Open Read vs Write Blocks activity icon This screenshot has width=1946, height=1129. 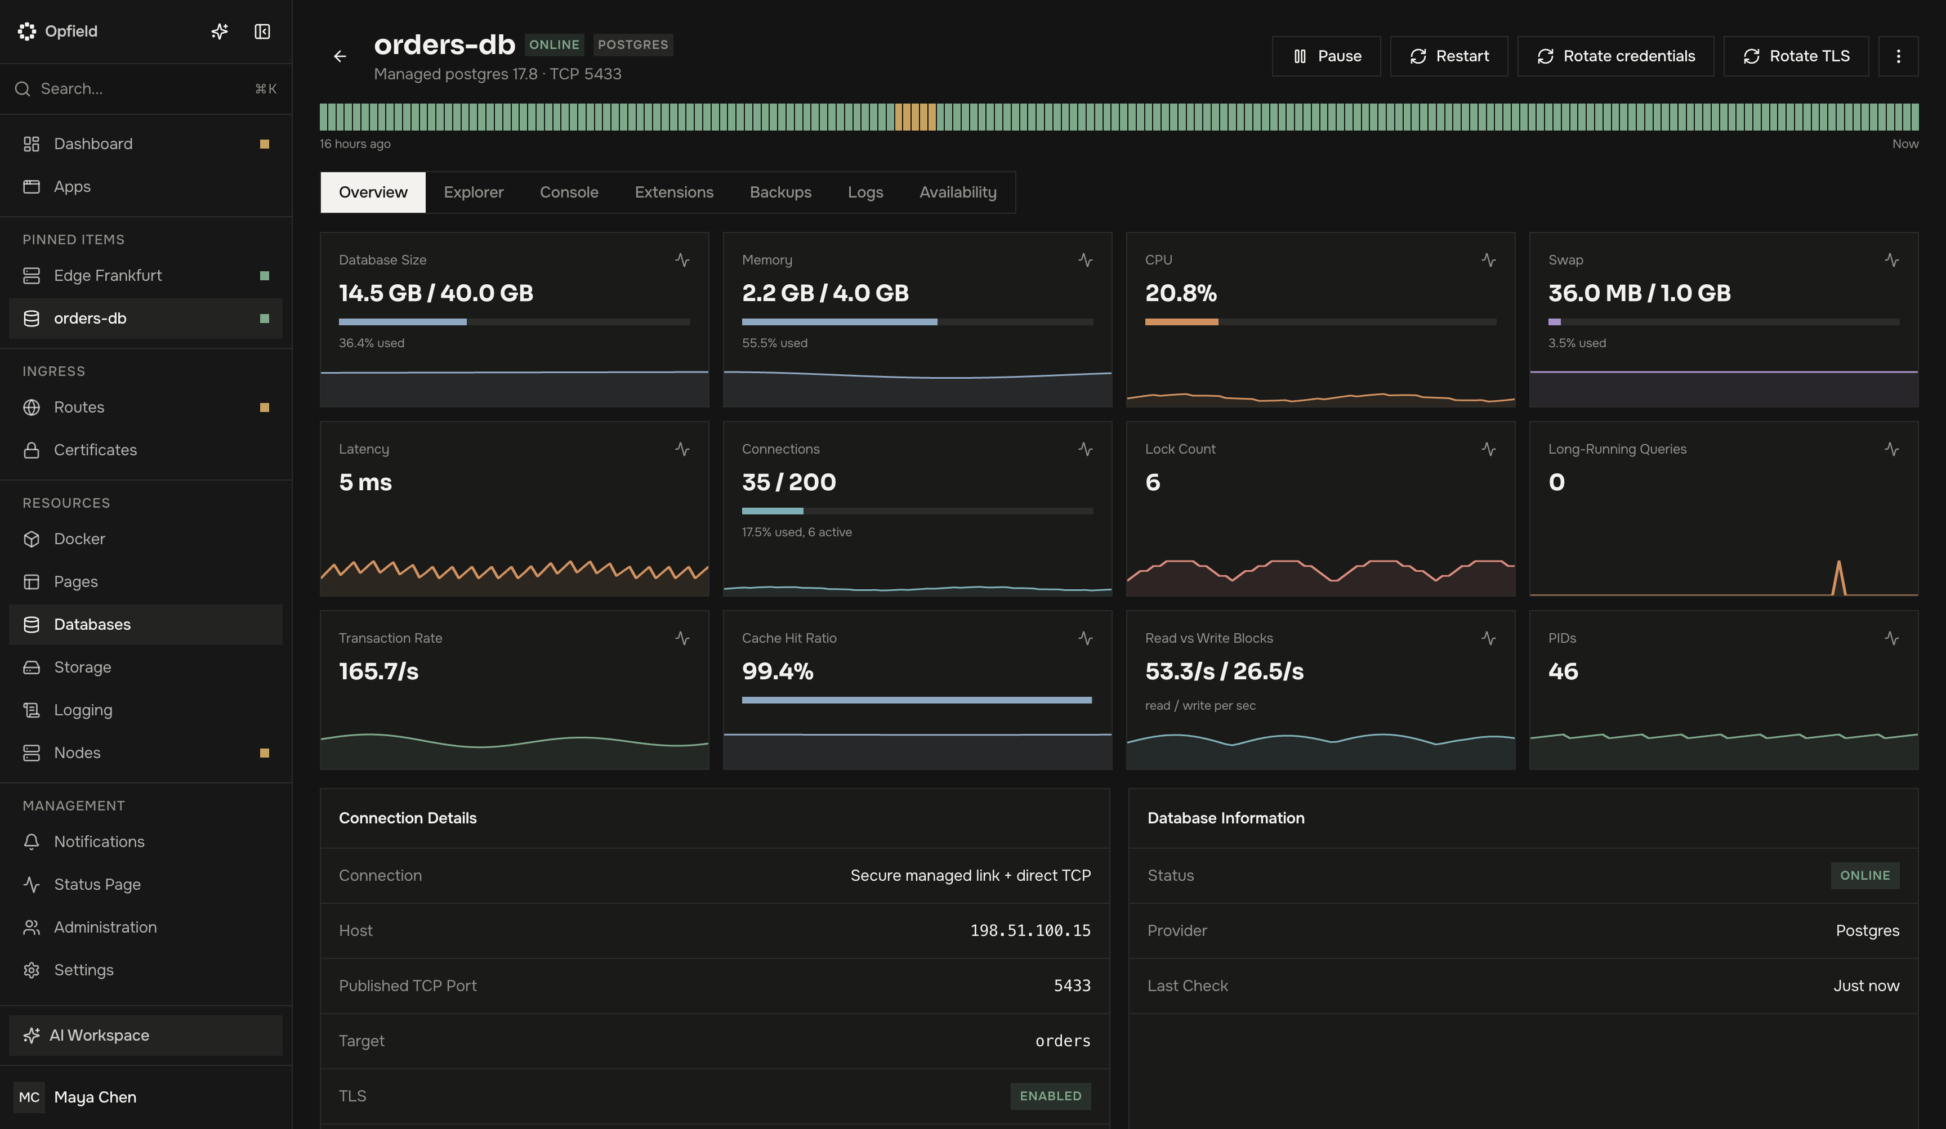[1488, 638]
